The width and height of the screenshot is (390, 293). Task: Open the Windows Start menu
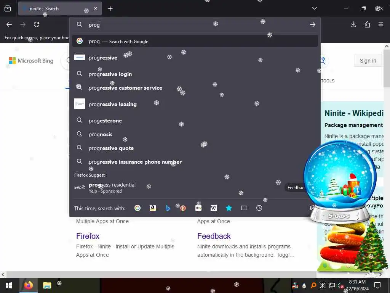click(x=9, y=285)
